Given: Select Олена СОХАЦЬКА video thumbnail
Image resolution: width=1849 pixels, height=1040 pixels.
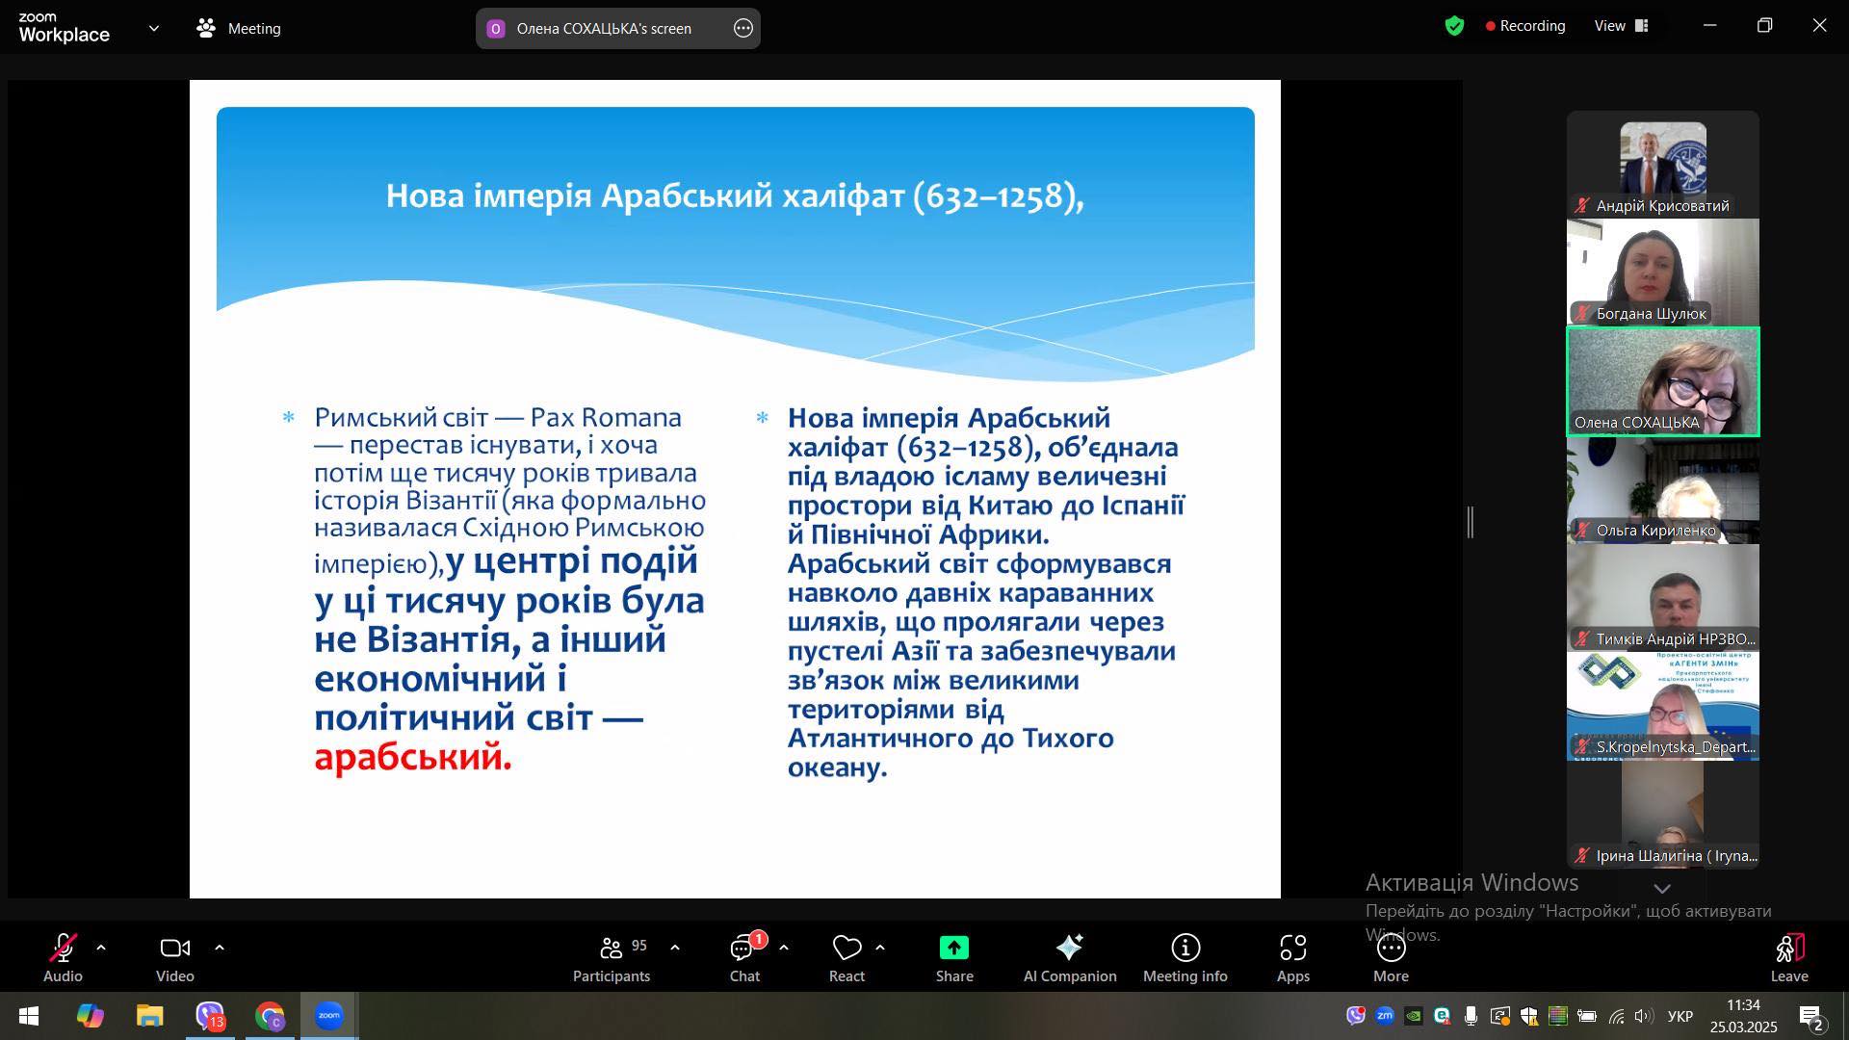Looking at the screenshot, I should pyautogui.click(x=1662, y=382).
